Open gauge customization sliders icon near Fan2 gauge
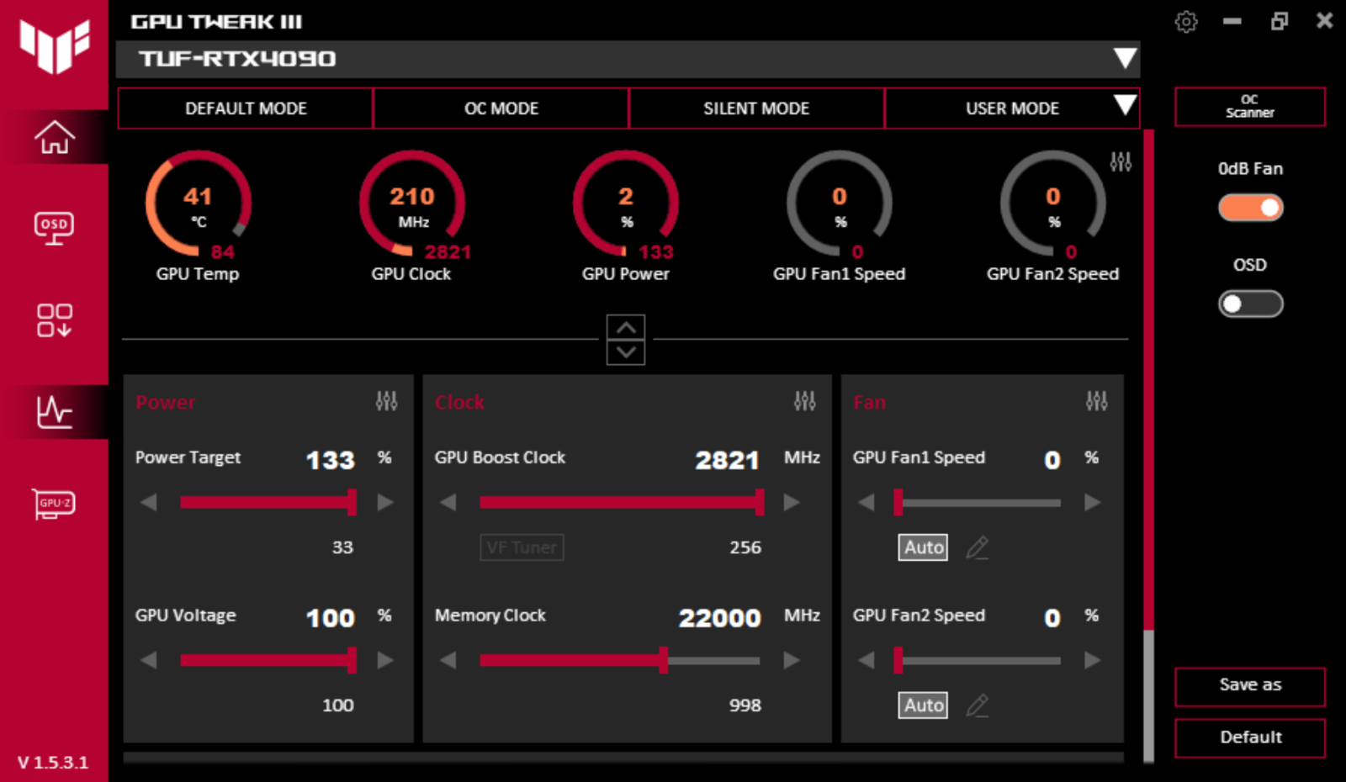Screen dimensions: 1346x782 (1121, 161)
